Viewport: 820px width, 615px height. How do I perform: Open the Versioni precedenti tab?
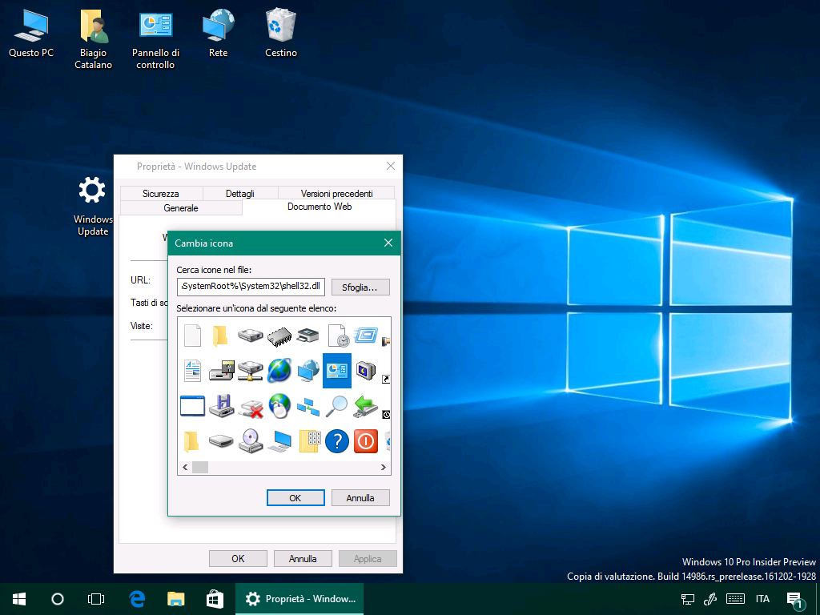(x=337, y=194)
